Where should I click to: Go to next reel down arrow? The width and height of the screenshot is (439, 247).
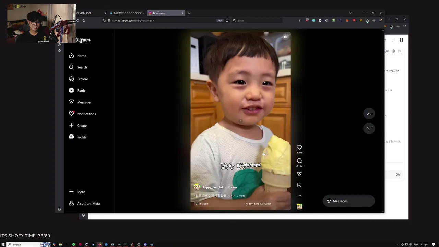pos(369,128)
